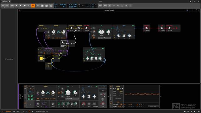
Task: Click the orange device panel icon in footer
Action: (x=29, y=111)
